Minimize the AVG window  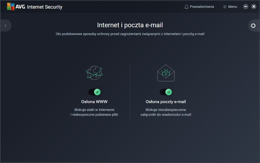[x=246, y=7]
